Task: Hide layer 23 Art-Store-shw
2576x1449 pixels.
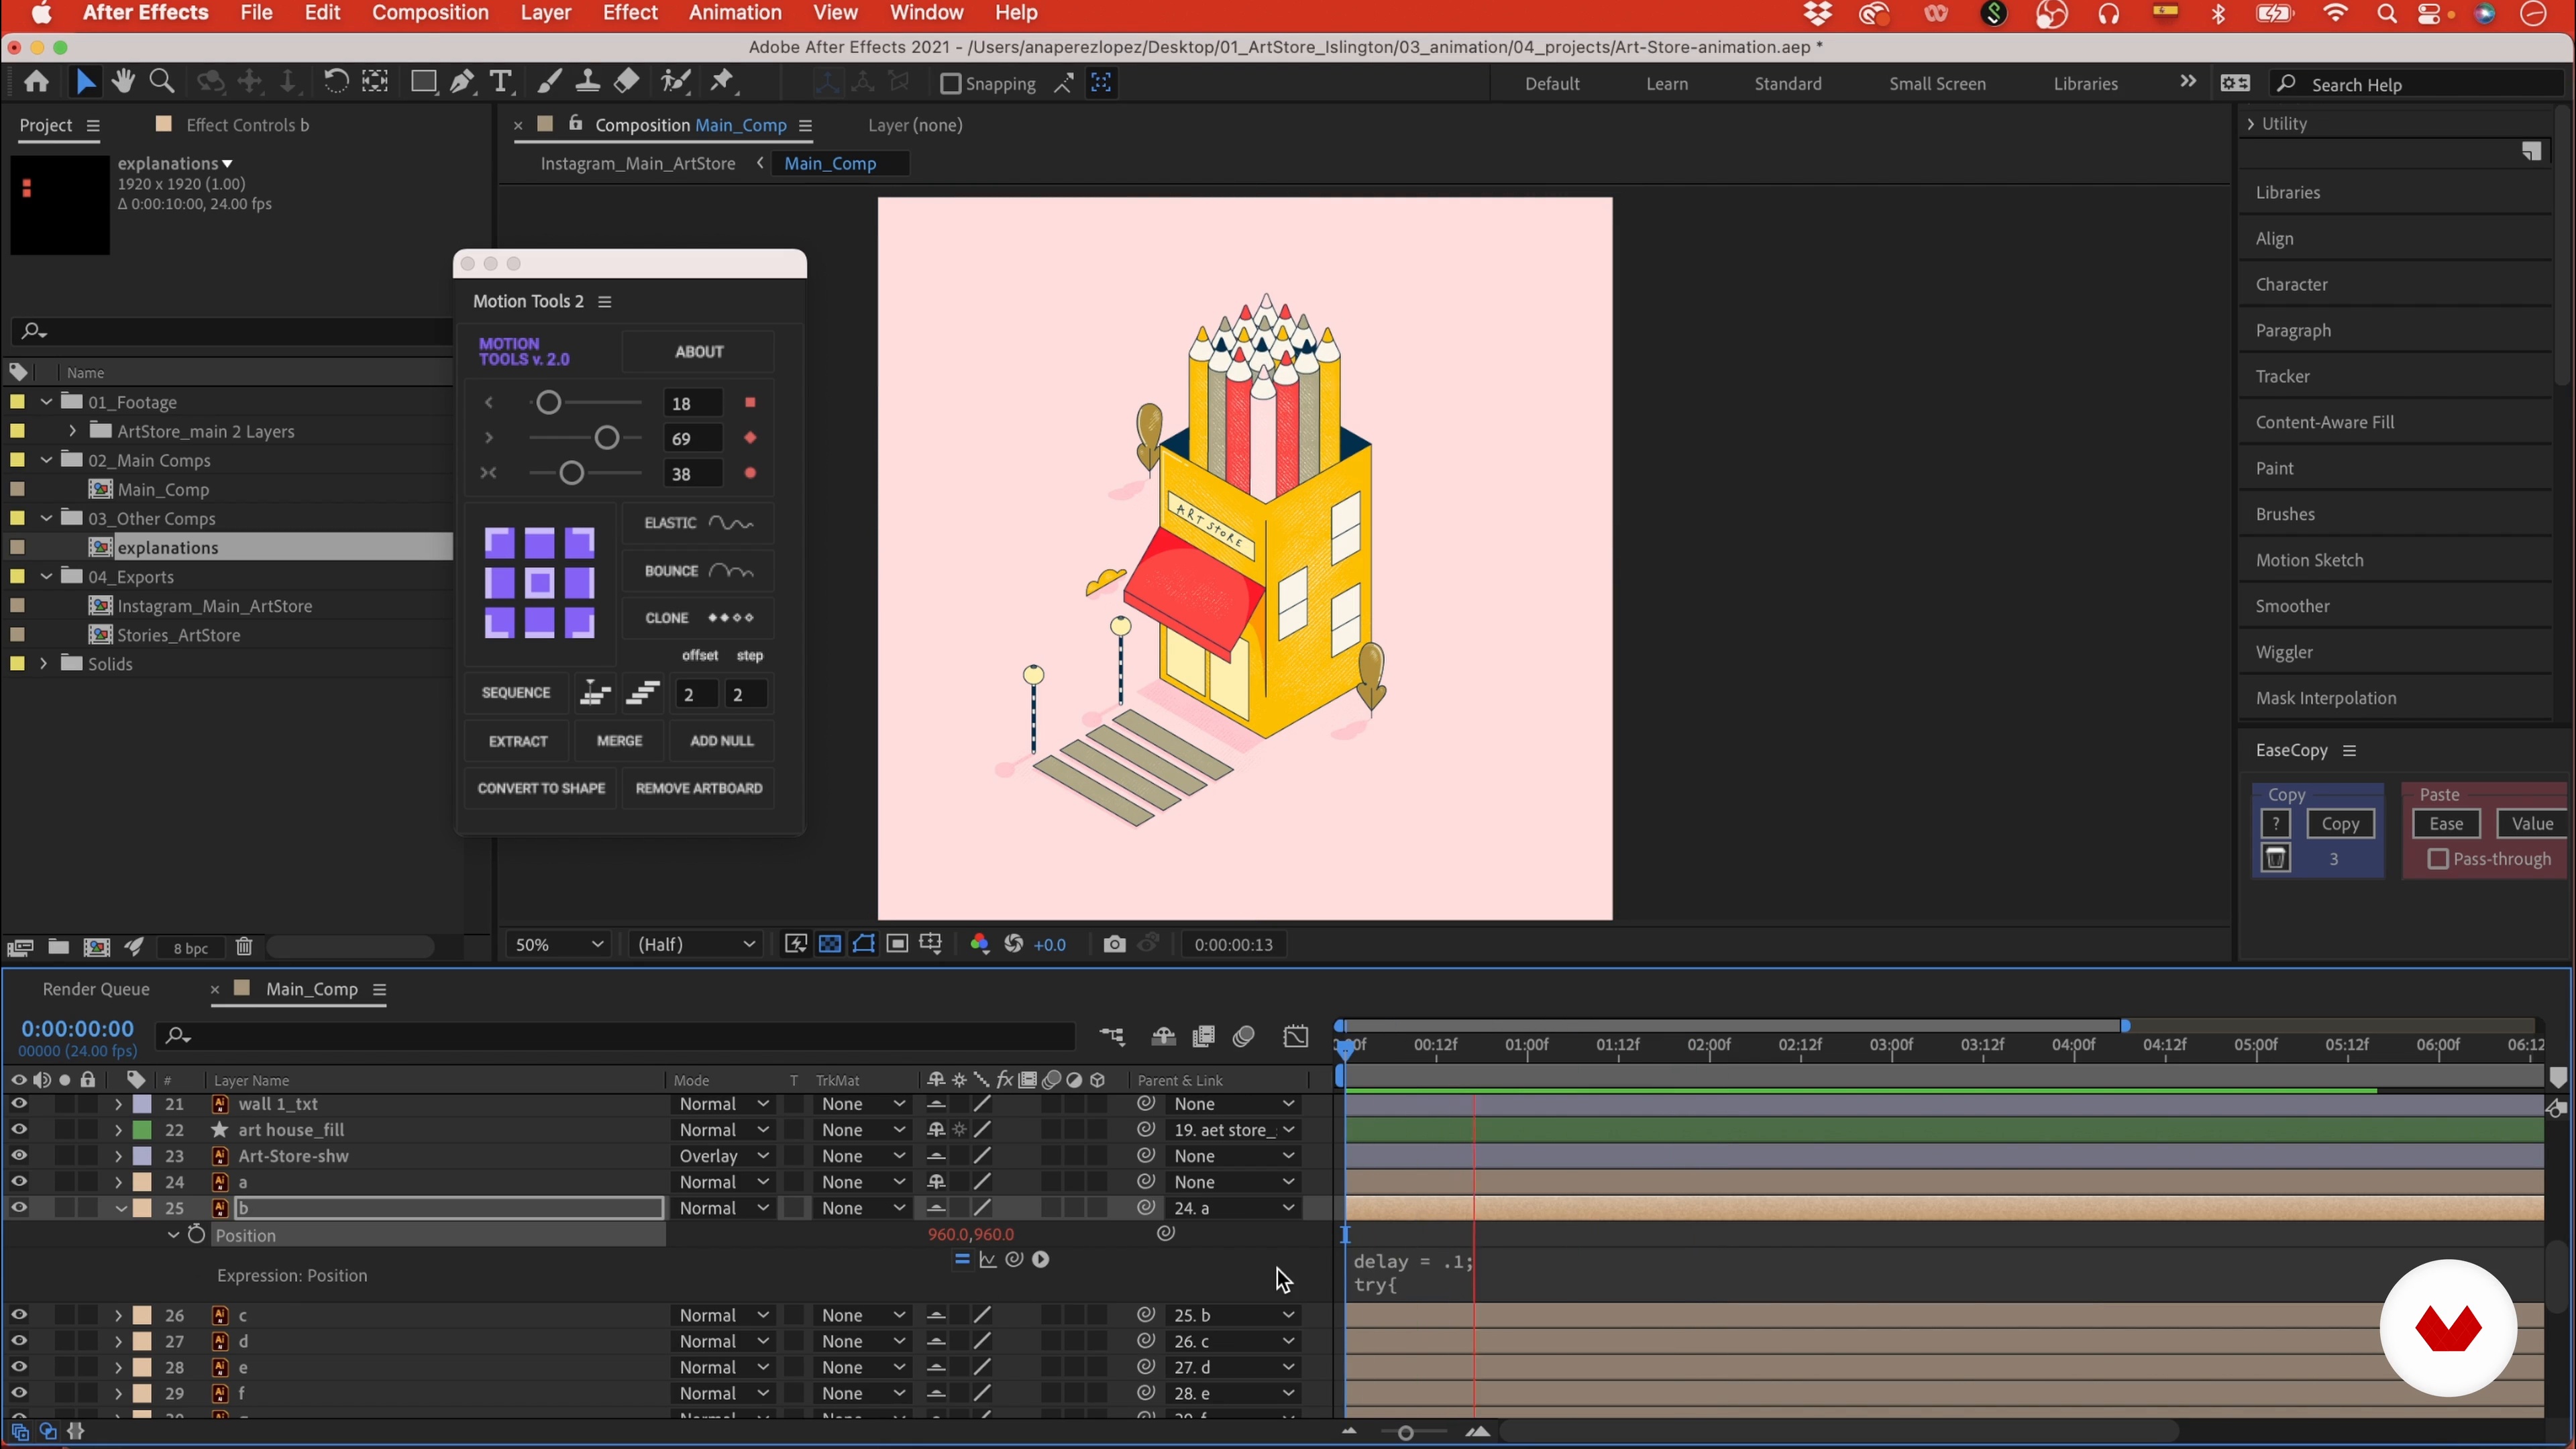Action: [x=19, y=1156]
